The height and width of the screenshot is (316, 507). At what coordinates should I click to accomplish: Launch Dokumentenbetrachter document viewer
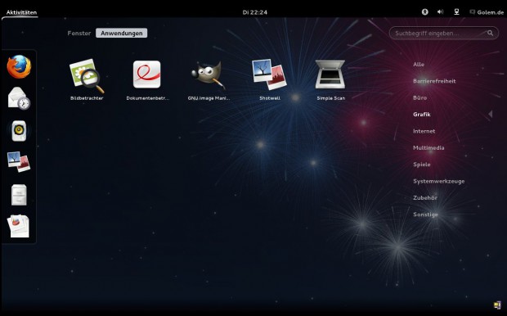point(147,79)
